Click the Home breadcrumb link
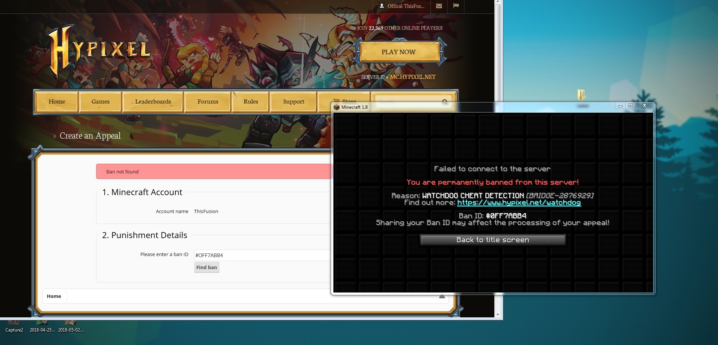This screenshot has width=718, height=345. [54, 296]
